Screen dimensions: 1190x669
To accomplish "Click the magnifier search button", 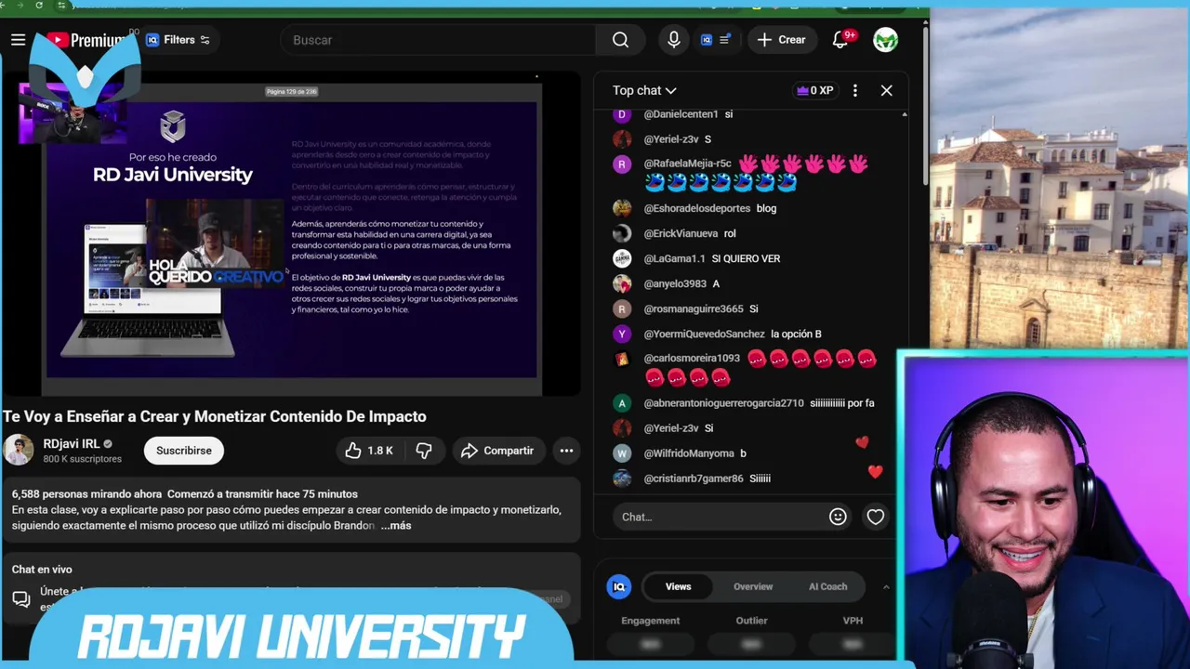I will (x=620, y=40).
